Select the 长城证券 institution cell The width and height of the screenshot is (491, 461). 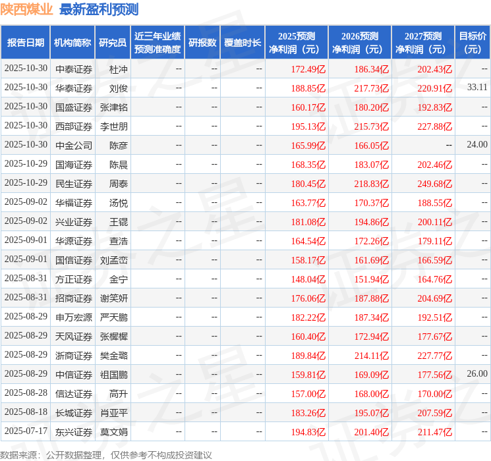pos(74,413)
